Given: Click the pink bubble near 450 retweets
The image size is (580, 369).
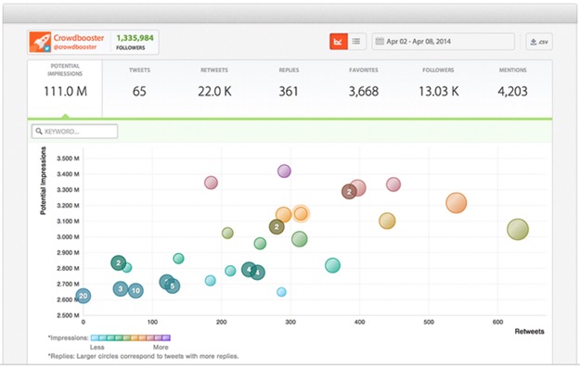Looking at the screenshot, I should (x=393, y=184).
